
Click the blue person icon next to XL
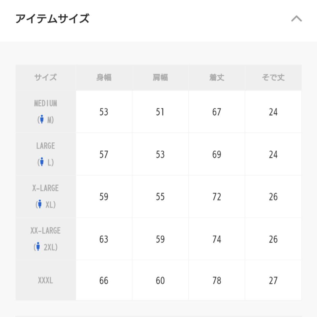(40, 204)
